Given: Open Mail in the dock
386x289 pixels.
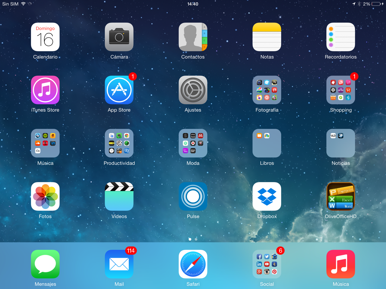Looking at the screenshot, I should coord(119,264).
